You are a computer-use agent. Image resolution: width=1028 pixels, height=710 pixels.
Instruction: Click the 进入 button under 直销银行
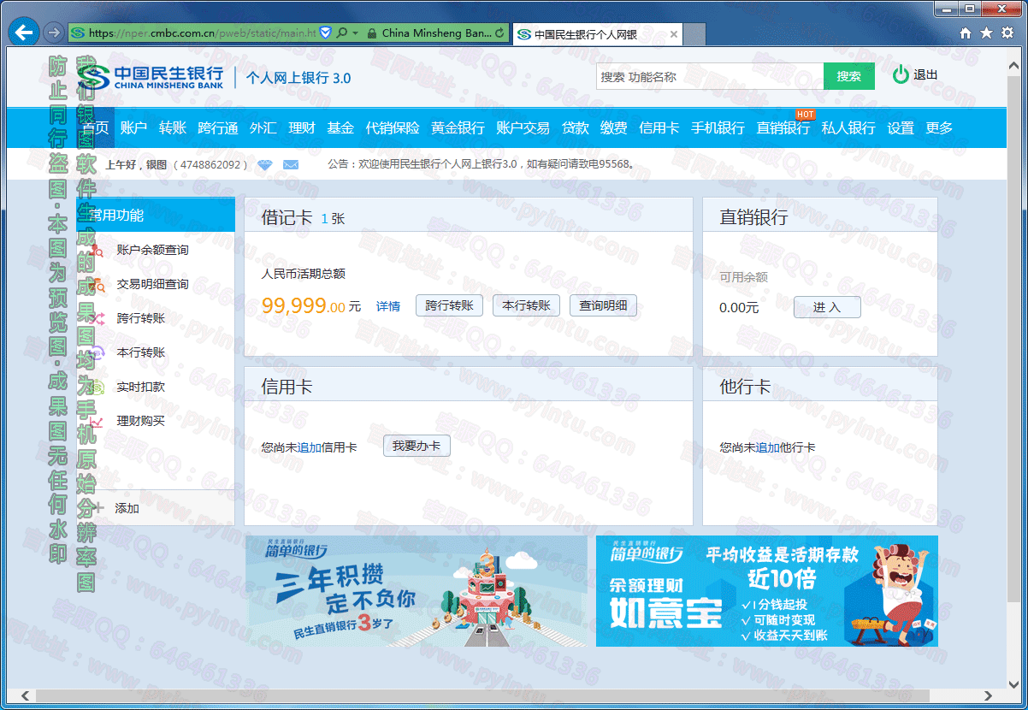(x=827, y=307)
